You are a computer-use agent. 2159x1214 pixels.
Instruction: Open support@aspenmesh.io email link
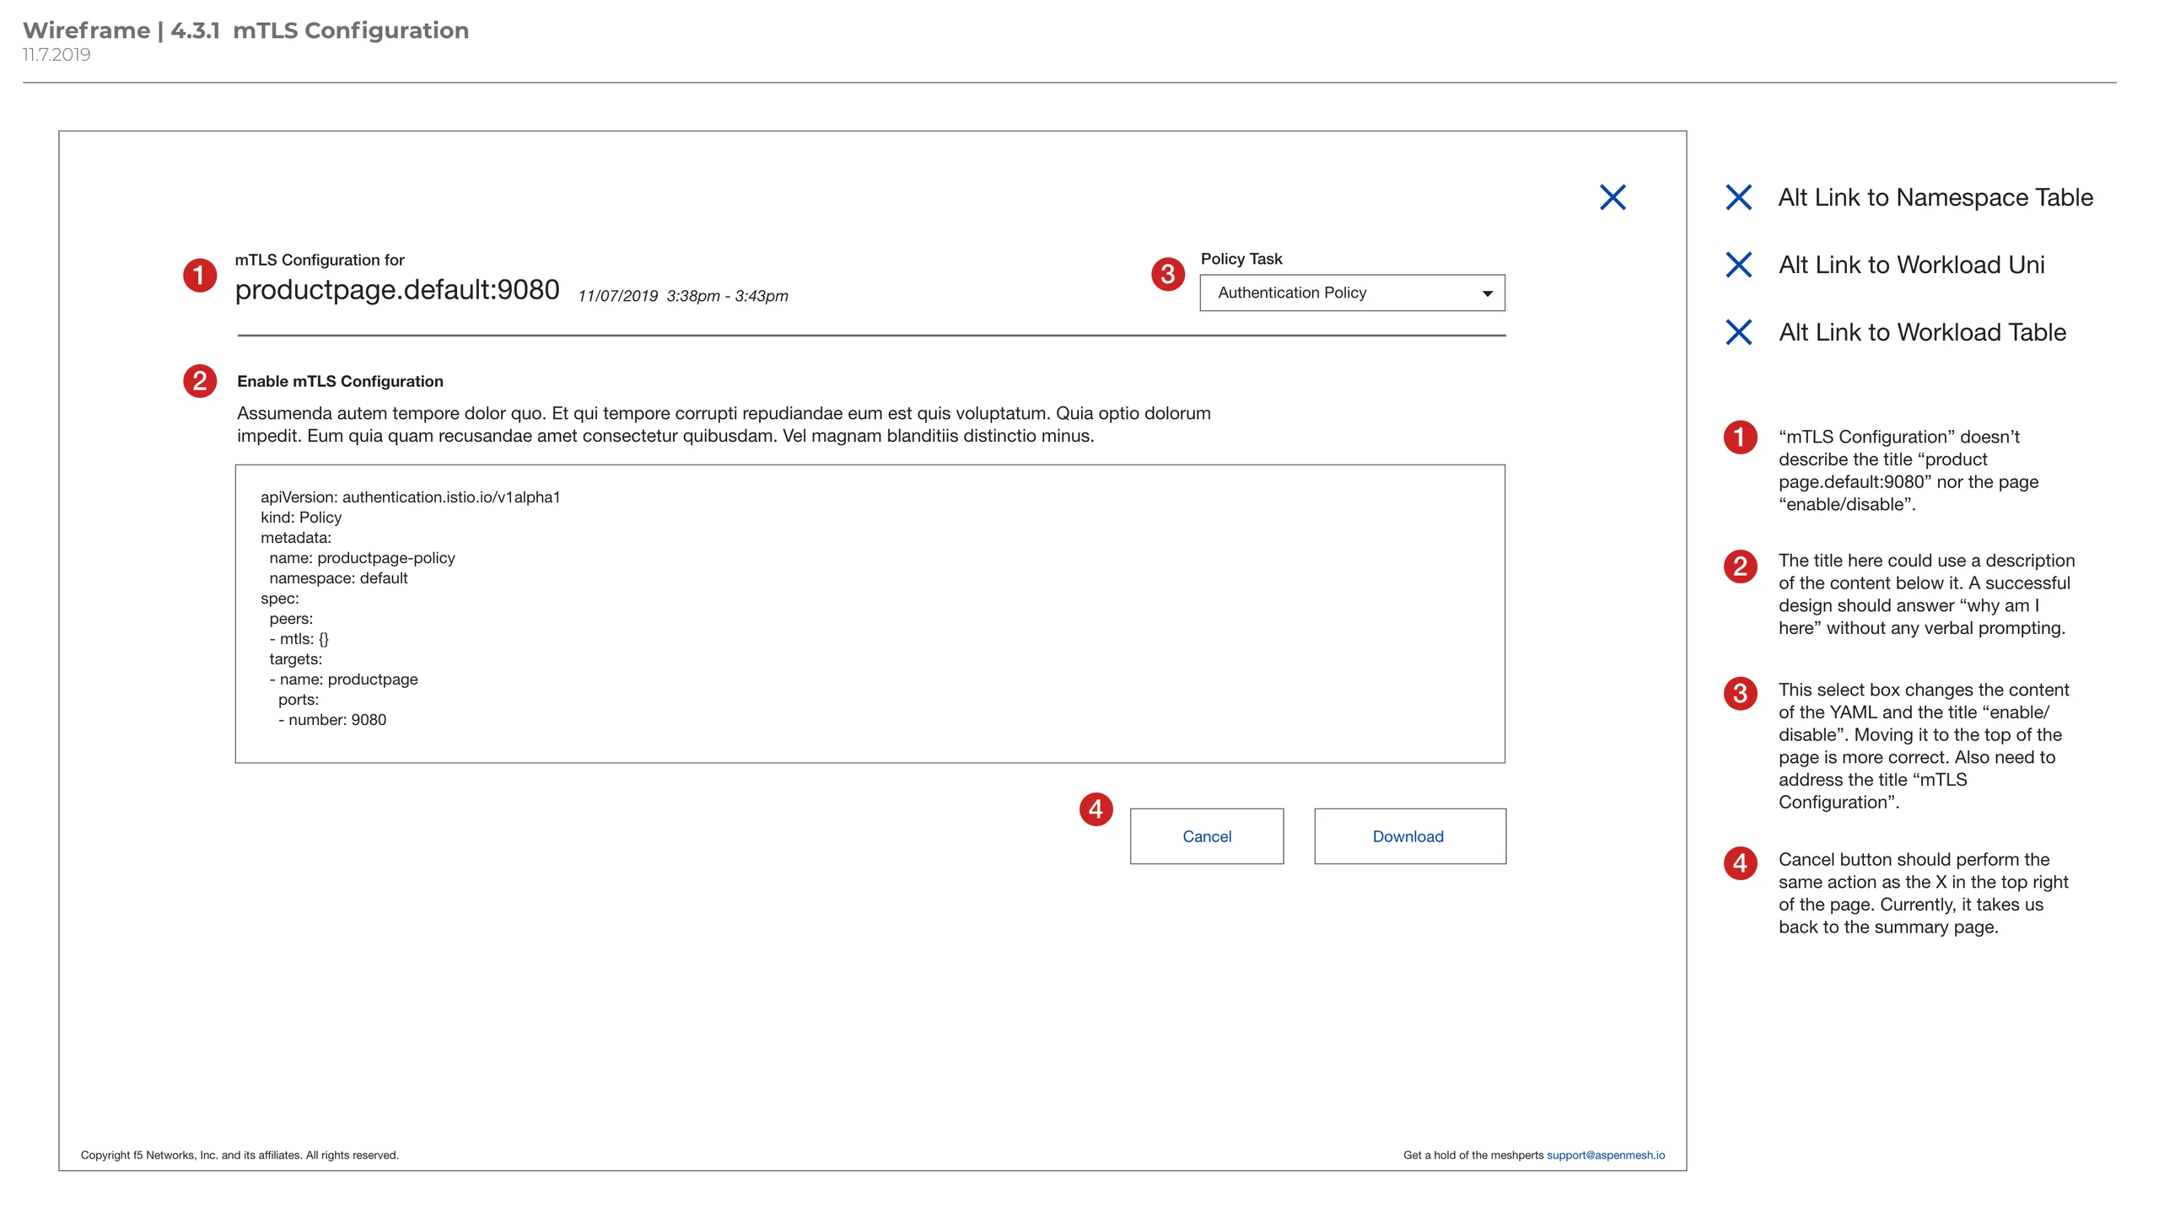click(1606, 1155)
